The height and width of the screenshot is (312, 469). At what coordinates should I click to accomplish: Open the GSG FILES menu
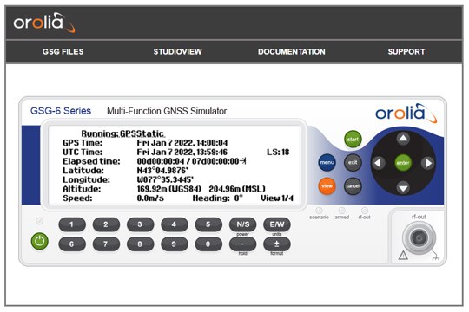[63, 52]
